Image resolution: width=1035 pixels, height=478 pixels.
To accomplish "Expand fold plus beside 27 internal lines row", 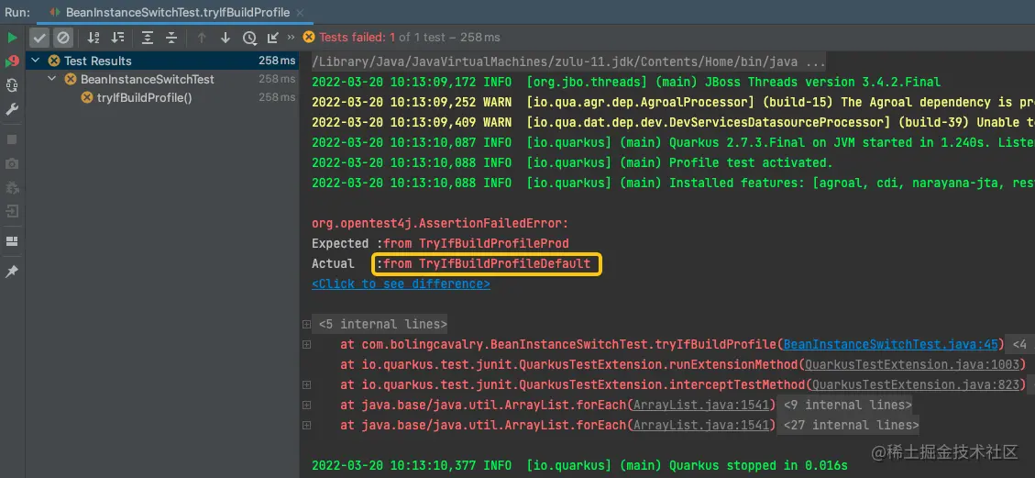I will tap(305, 426).
